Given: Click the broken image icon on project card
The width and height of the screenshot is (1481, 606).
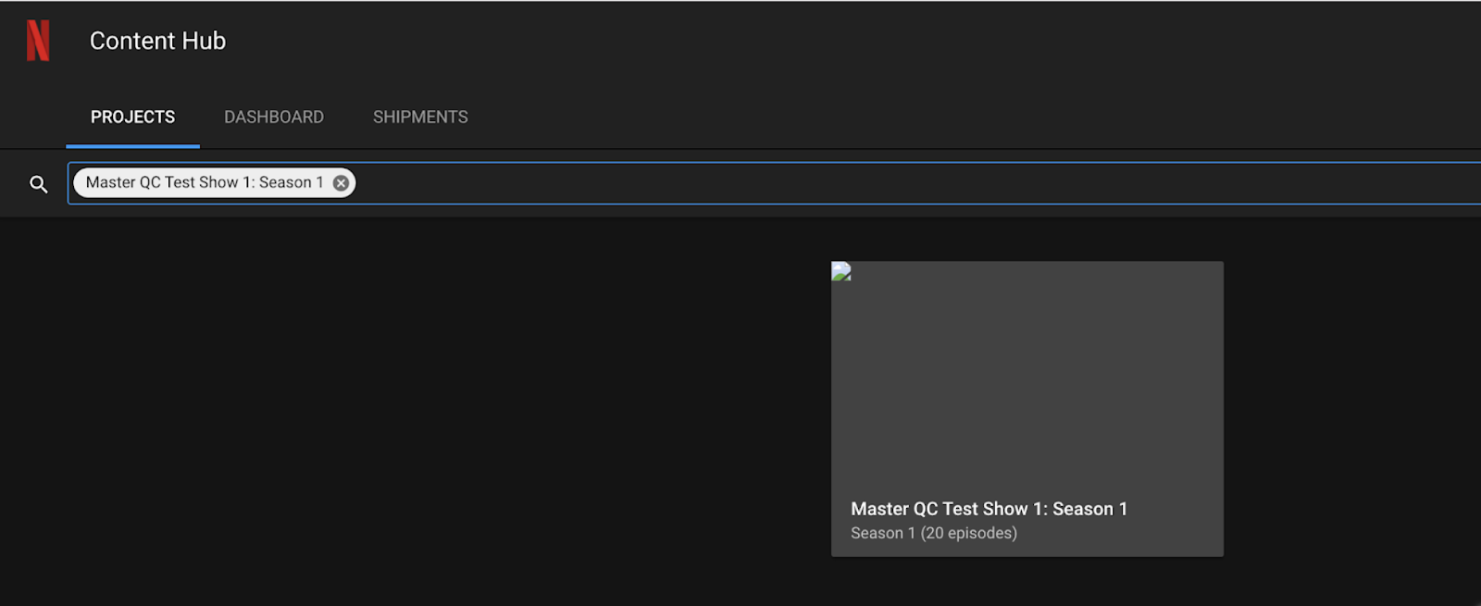Looking at the screenshot, I should pyautogui.click(x=841, y=271).
